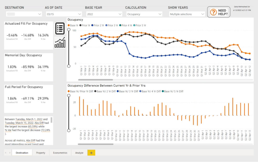Toggle Prior 5 Yr legend series marker
Screen dimensions: 258x162
point(134,25)
